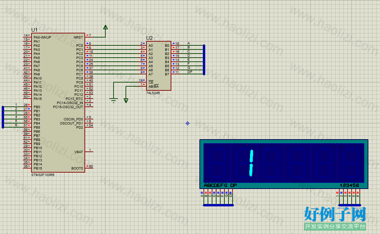Click the downward terminal arrow below AB/BA wire
This screenshot has height=234, width=380.
pyautogui.click(x=126, y=100)
